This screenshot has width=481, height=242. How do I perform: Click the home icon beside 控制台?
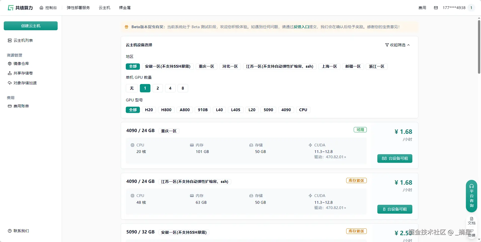[42, 8]
